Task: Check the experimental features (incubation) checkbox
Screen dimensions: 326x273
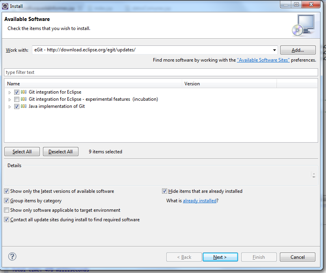Action: [x=17, y=99]
